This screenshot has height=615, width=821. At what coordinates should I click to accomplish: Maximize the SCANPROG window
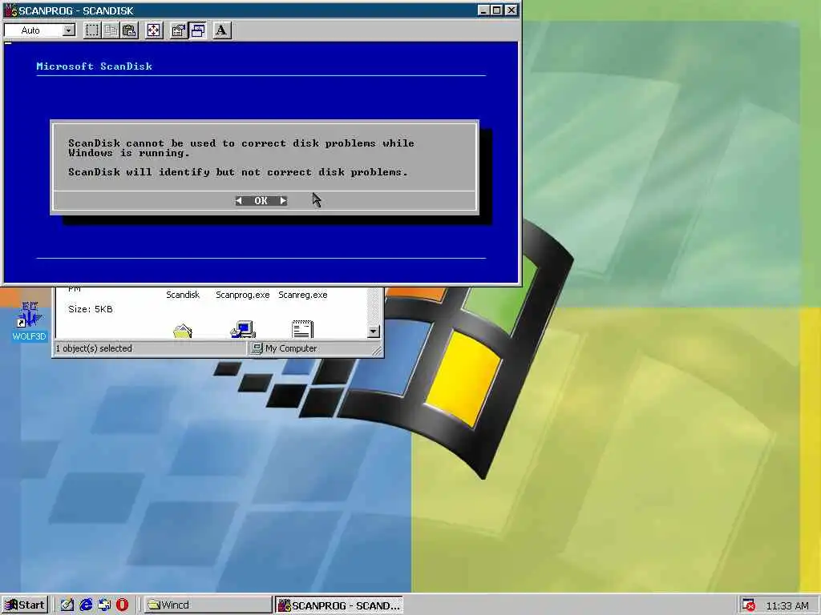pyautogui.click(x=496, y=10)
